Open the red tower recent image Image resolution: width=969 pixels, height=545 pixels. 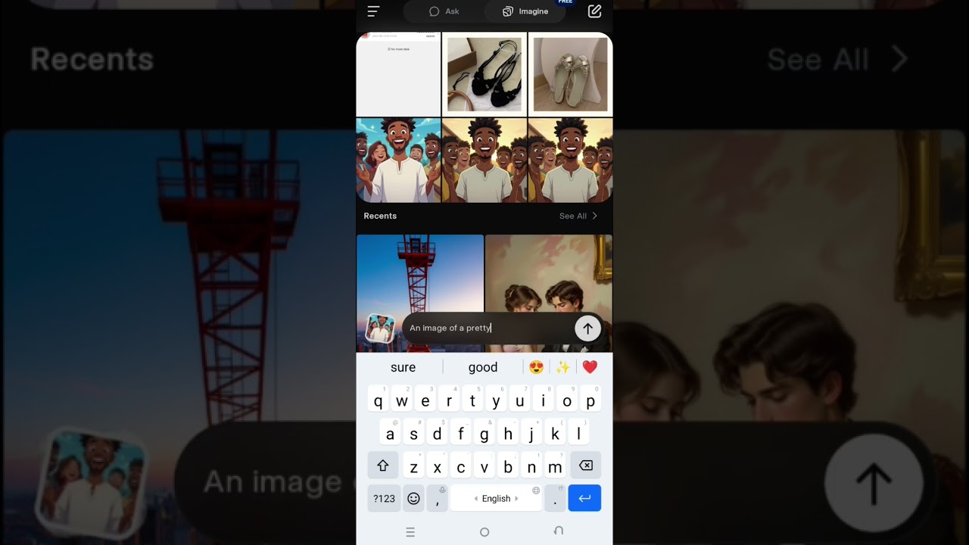420,293
